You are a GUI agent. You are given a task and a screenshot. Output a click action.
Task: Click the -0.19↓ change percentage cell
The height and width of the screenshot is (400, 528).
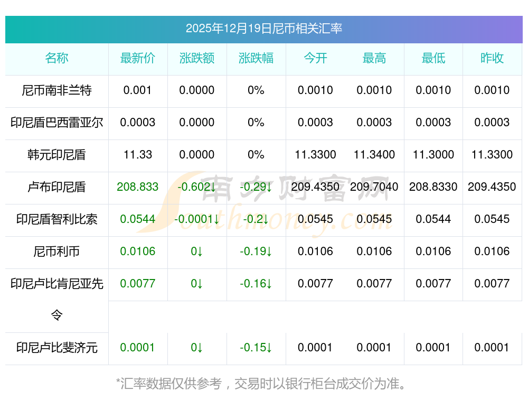pos(256,252)
